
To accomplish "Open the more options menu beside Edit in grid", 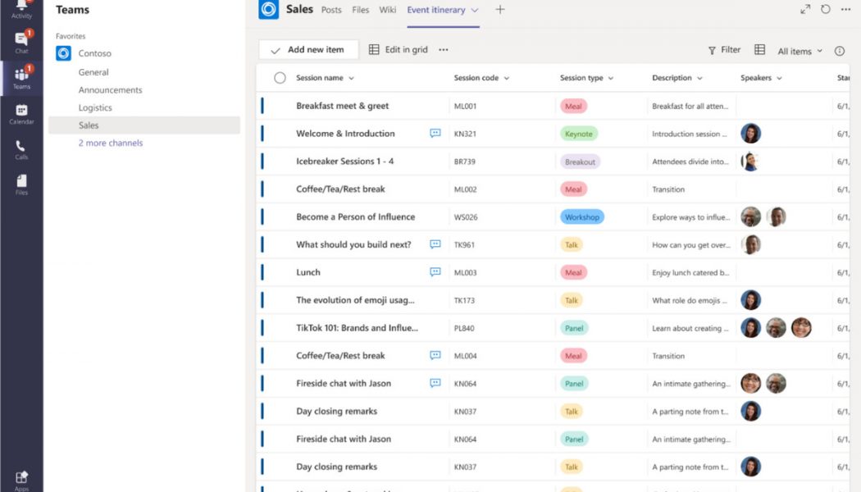I will (x=444, y=49).
